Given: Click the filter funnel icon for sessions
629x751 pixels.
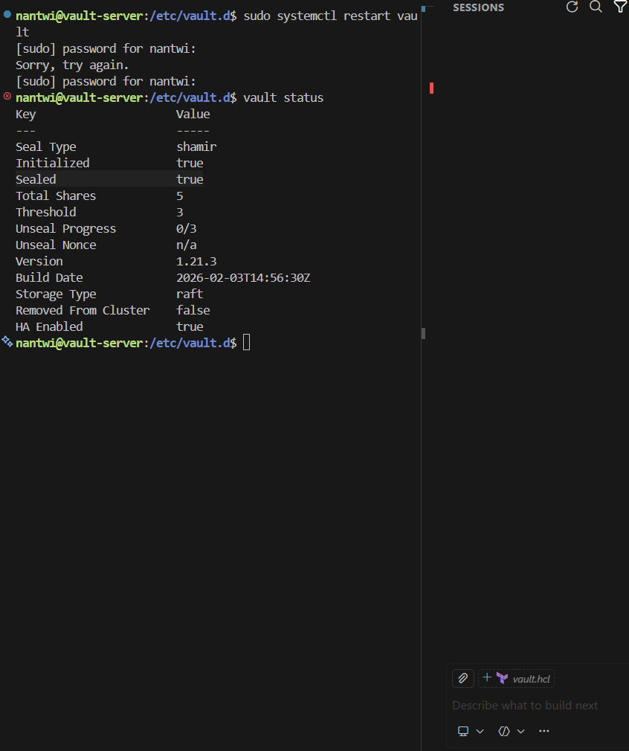Looking at the screenshot, I should pyautogui.click(x=619, y=7).
